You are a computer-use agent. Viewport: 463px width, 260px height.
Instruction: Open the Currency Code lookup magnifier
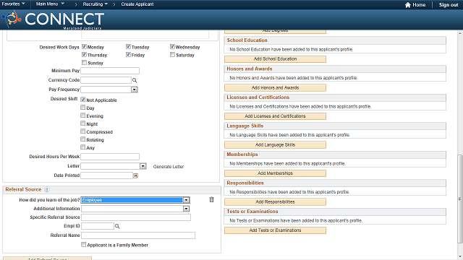click(135, 80)
